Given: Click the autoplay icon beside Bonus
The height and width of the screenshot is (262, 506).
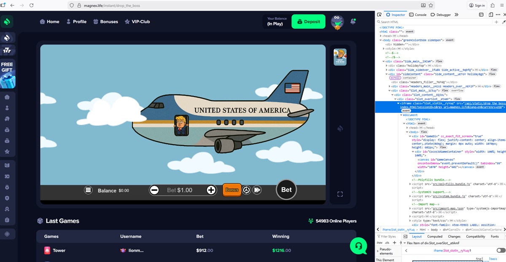Looking at the screenshot, I should point(246,190).
